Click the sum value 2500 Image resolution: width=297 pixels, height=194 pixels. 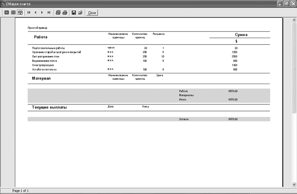pos(235,57)
